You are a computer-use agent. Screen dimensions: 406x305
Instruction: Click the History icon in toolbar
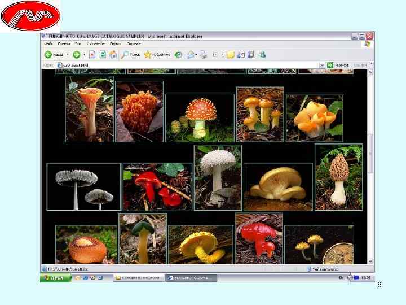(x=178, y=55)
